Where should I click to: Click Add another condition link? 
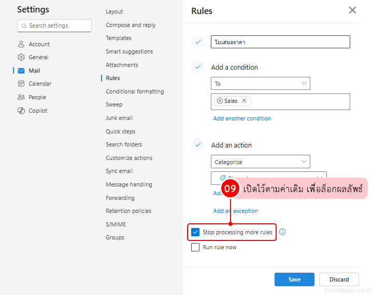coord(242,118)
